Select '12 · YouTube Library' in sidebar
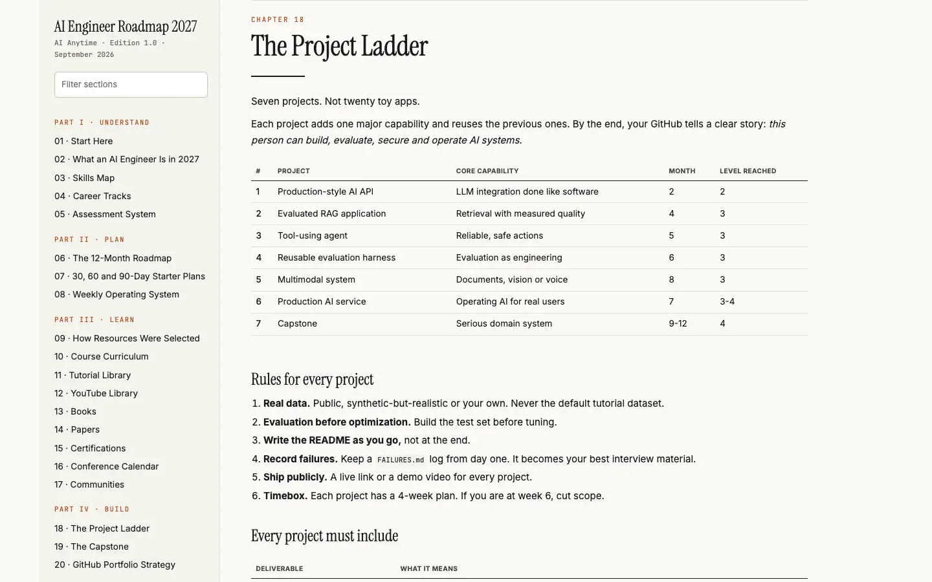Image resolution: width=932 pixels, height=582 pixels. [96, 393]
